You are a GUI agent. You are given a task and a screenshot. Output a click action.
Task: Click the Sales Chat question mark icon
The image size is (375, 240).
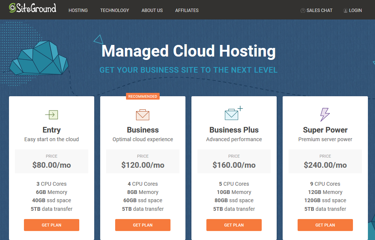pos(303,10)
